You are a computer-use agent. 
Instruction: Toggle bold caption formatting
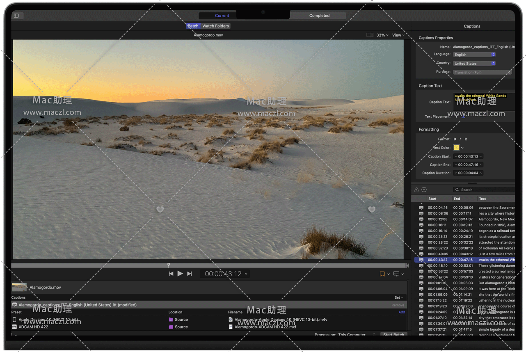pos(455,139)
